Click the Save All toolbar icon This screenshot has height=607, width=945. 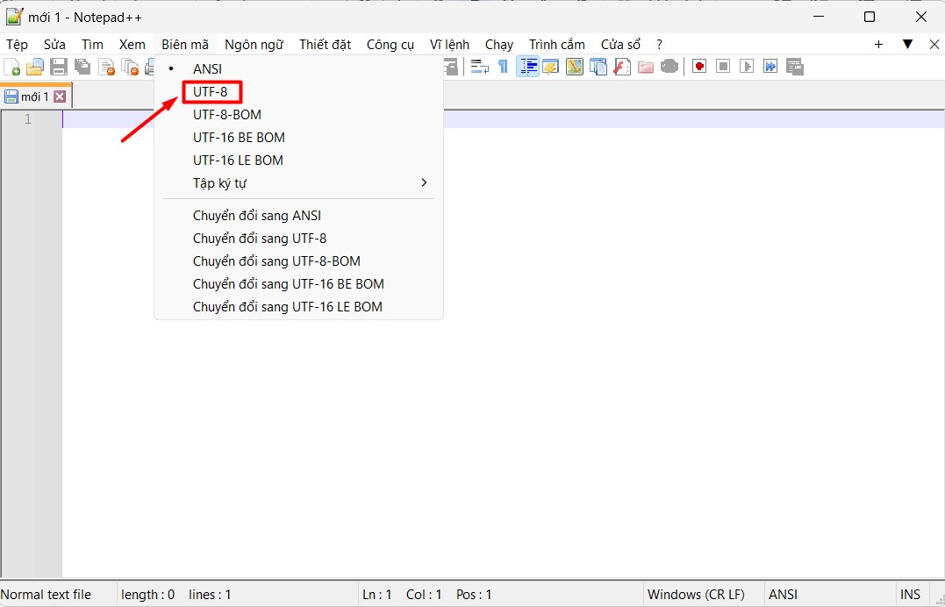click(x=82, y=67)
